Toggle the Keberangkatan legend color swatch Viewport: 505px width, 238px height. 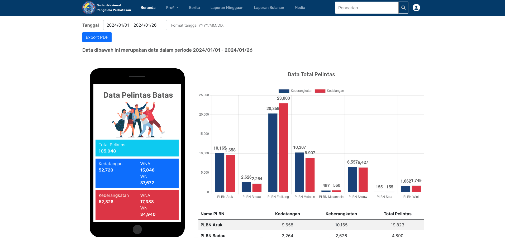(284, 91)
